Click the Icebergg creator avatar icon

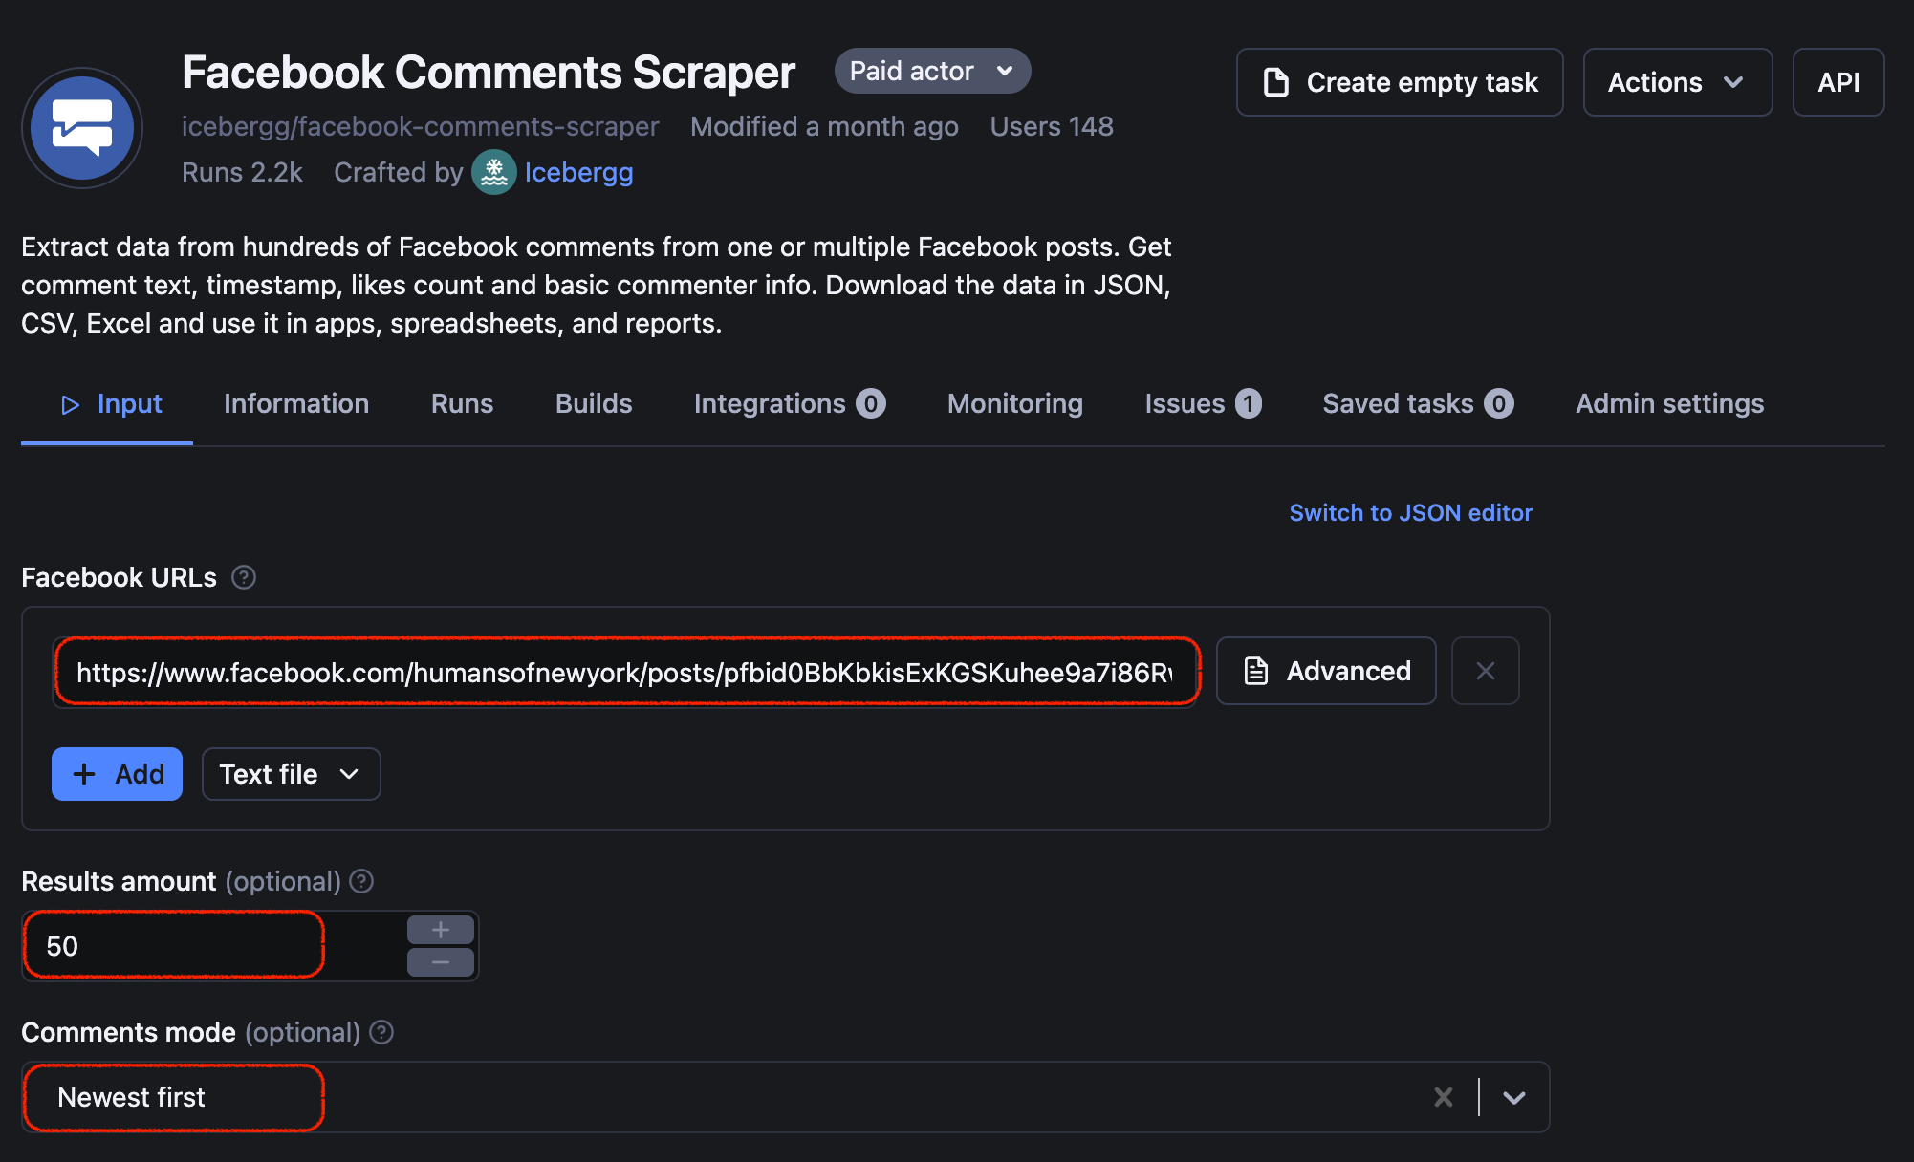click(x=494, y=173)
